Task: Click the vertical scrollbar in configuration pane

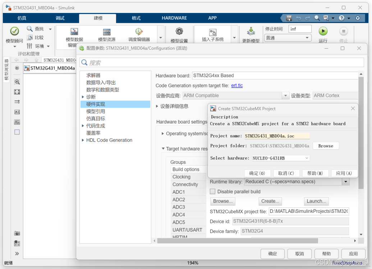Action: point(361,133)
